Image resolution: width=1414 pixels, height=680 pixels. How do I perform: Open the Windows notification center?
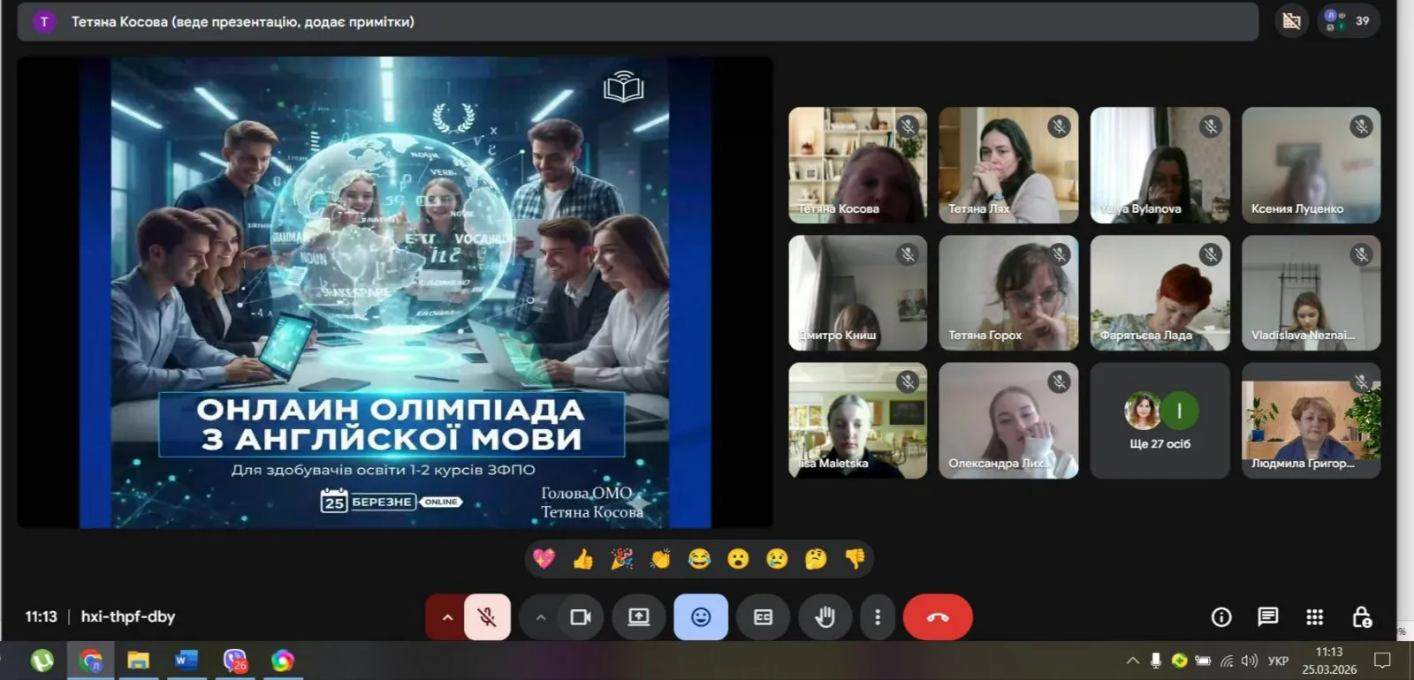click(x=1383, y=661)
